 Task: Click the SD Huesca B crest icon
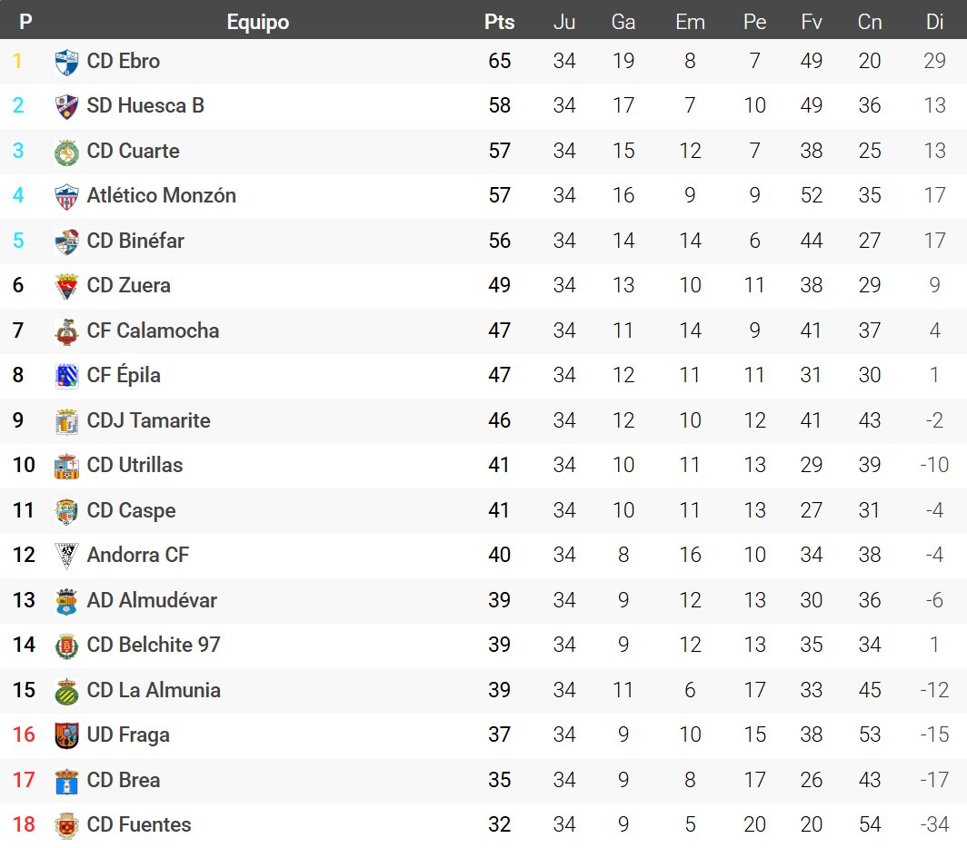[x=67, y=106]
